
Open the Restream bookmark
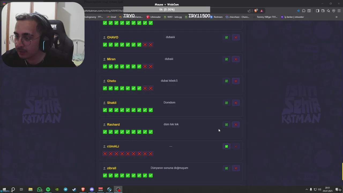pos(216,17)
